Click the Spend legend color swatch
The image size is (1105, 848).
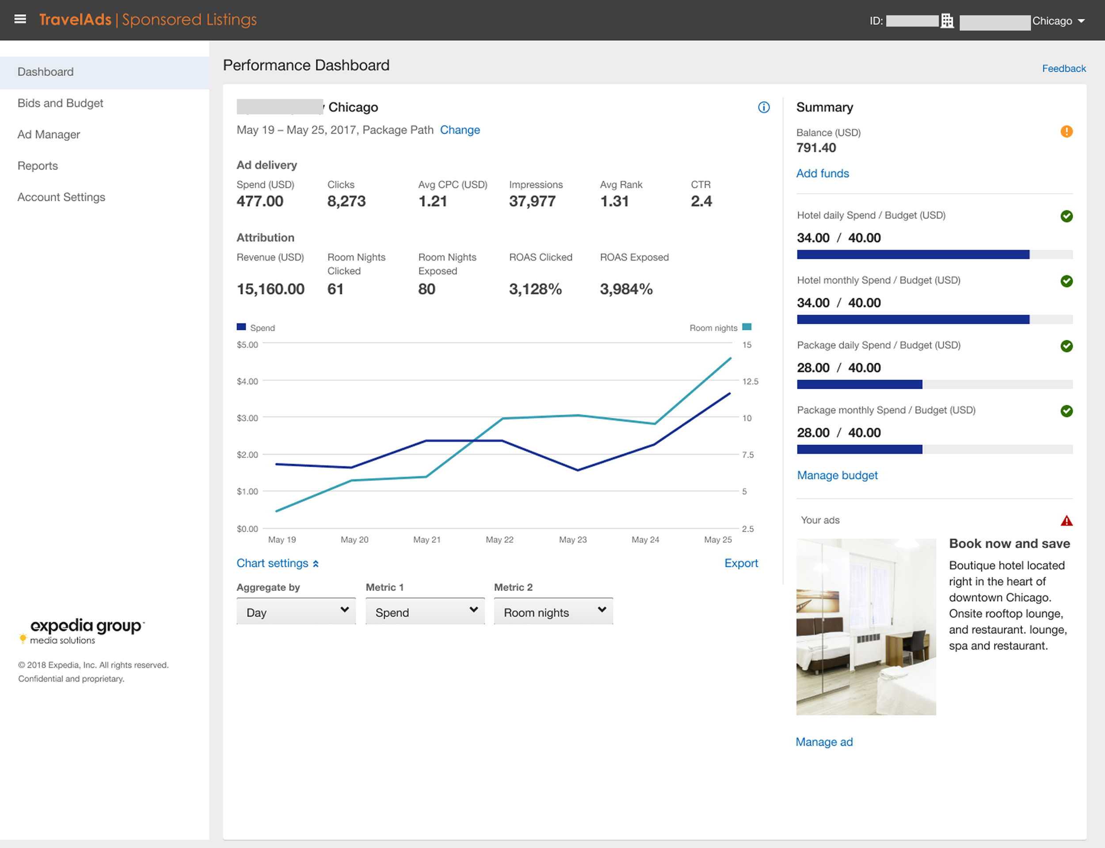241,327
